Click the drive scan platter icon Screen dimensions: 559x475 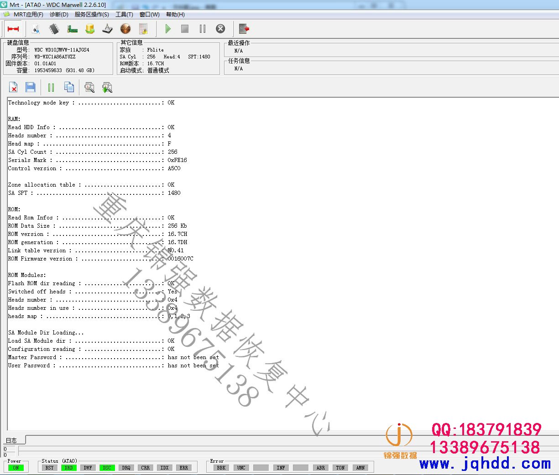tap(107, 29)
